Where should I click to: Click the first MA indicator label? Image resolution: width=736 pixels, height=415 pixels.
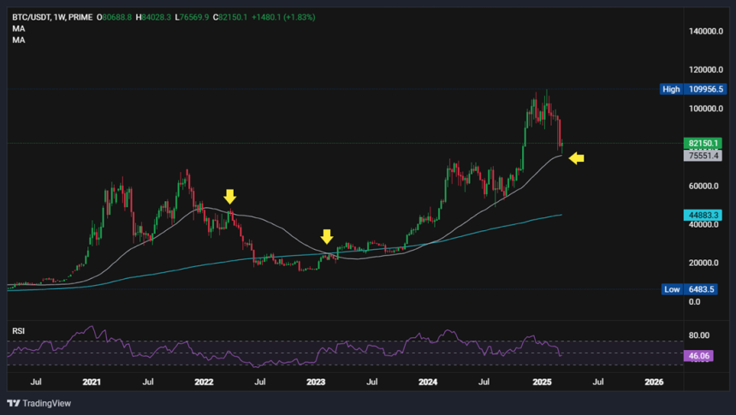(x=18, y=28)
